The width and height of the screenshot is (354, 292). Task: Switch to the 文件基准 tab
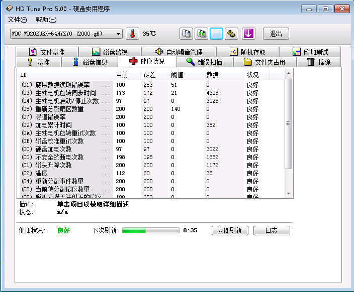47,52
